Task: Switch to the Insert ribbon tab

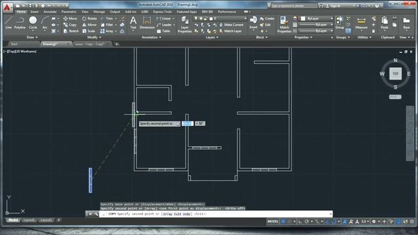Action: [35, 12]
